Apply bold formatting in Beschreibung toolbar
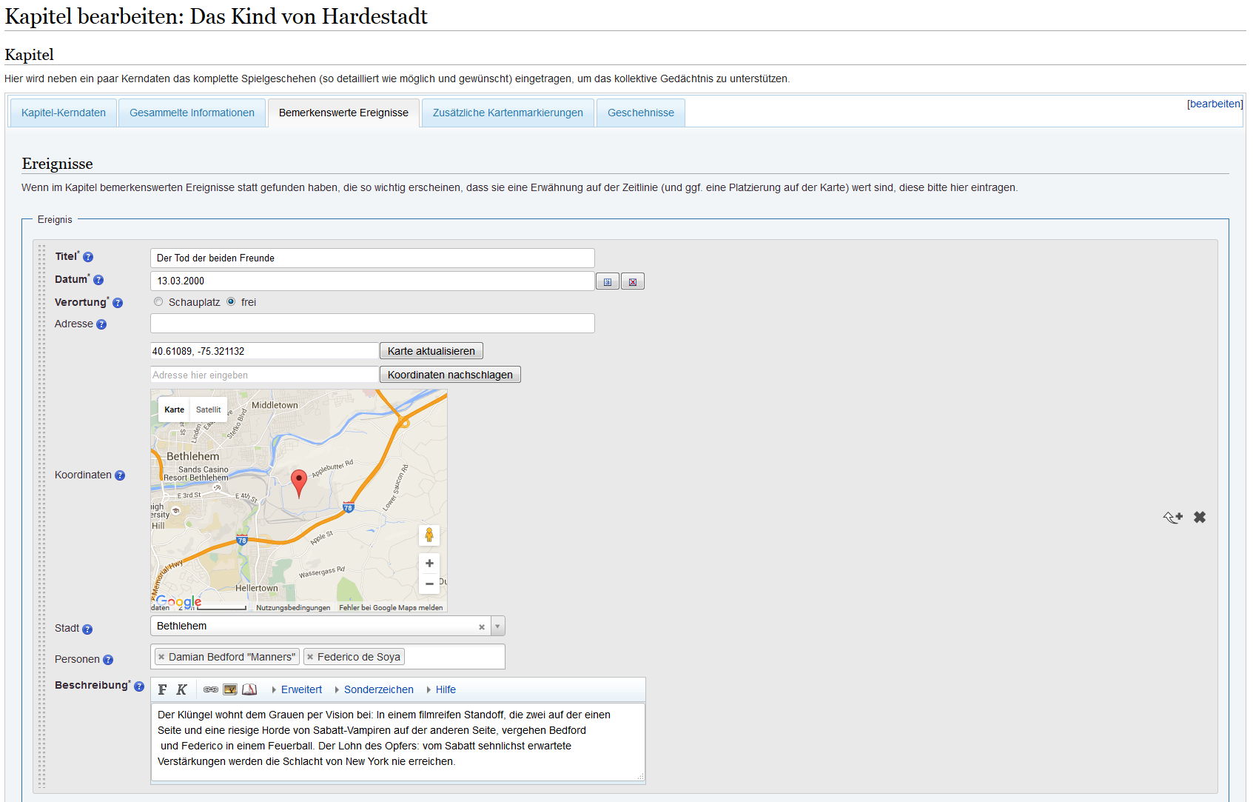The image size is (1253, 802). click(162, 689)
